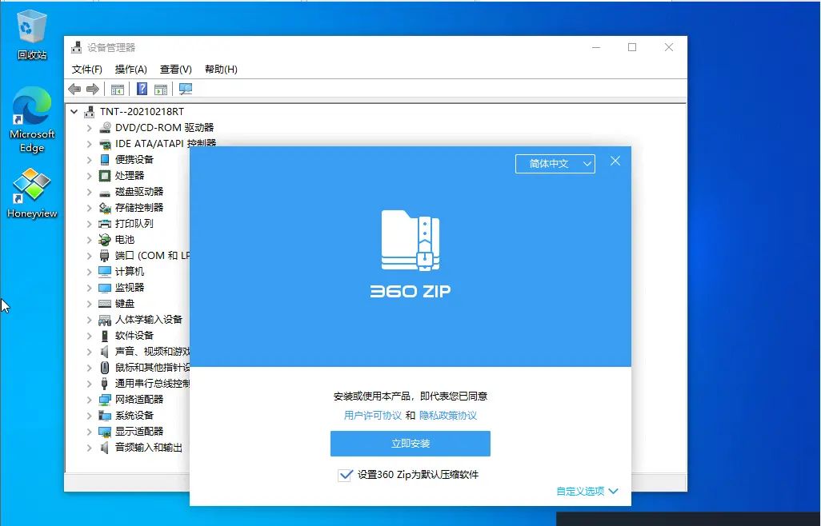Expand the 网络适配器 device category
821x526 pixels.
[90, 399]
